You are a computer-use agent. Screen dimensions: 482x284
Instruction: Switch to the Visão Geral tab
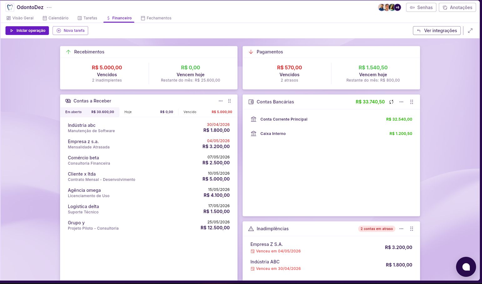(20, 18)
